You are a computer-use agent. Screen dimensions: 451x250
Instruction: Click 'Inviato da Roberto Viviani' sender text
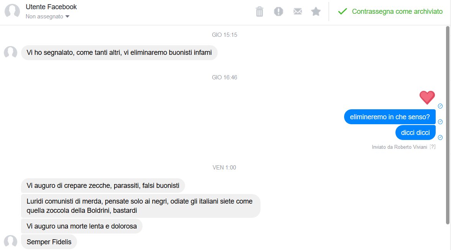[x=399, y=147]
